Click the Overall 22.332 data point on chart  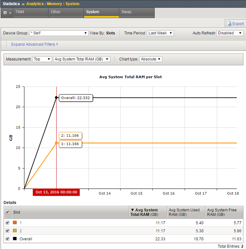(x=56, y=97)
